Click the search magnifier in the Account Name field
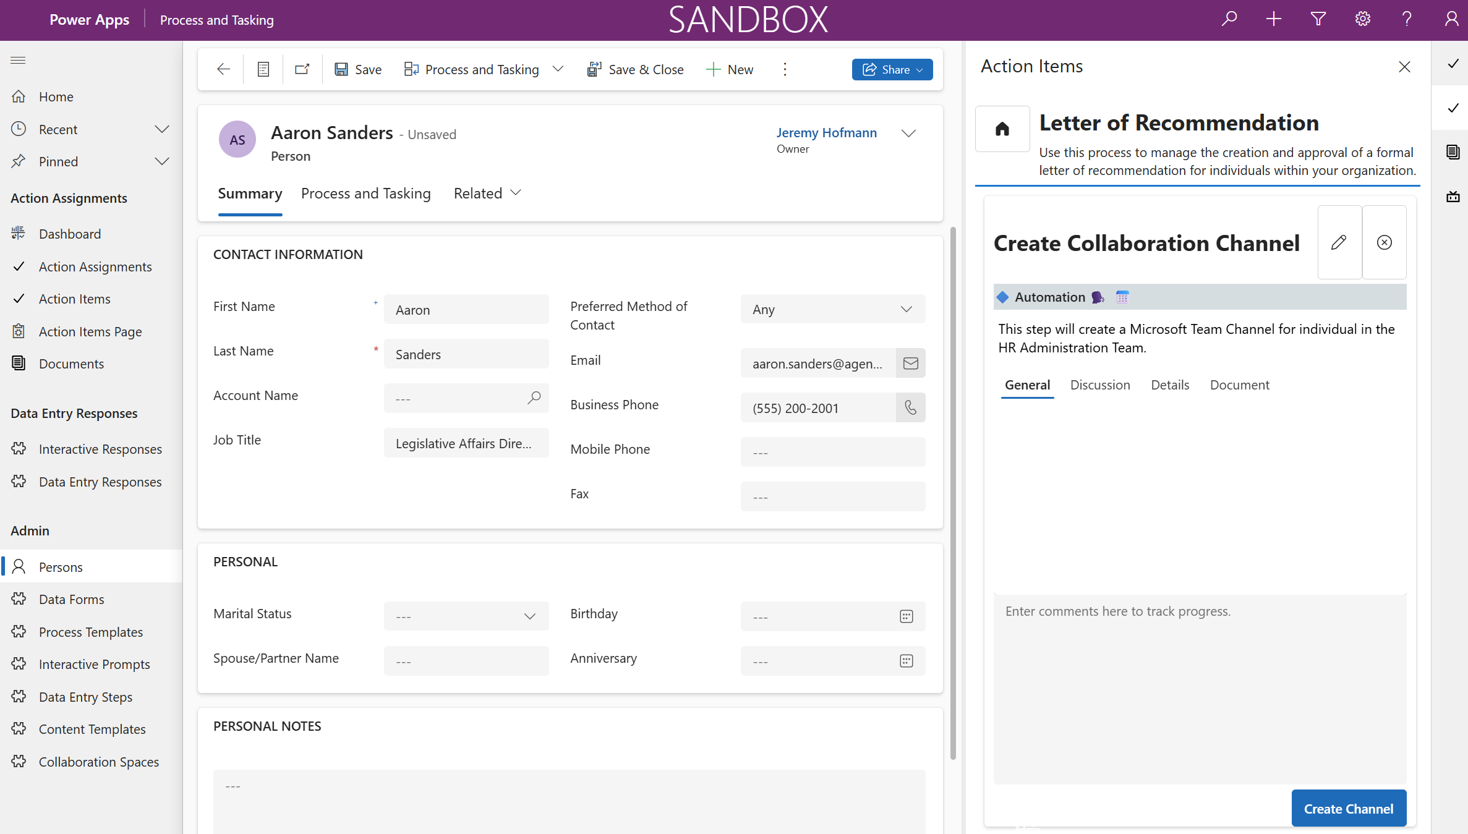This screenshot has height=834, width=1468. (x=534, y=398)
